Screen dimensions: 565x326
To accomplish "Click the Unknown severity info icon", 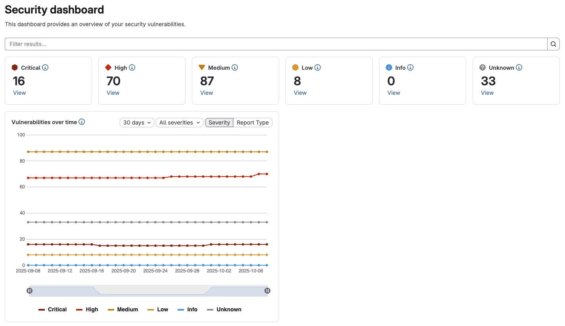I will 519,67.
